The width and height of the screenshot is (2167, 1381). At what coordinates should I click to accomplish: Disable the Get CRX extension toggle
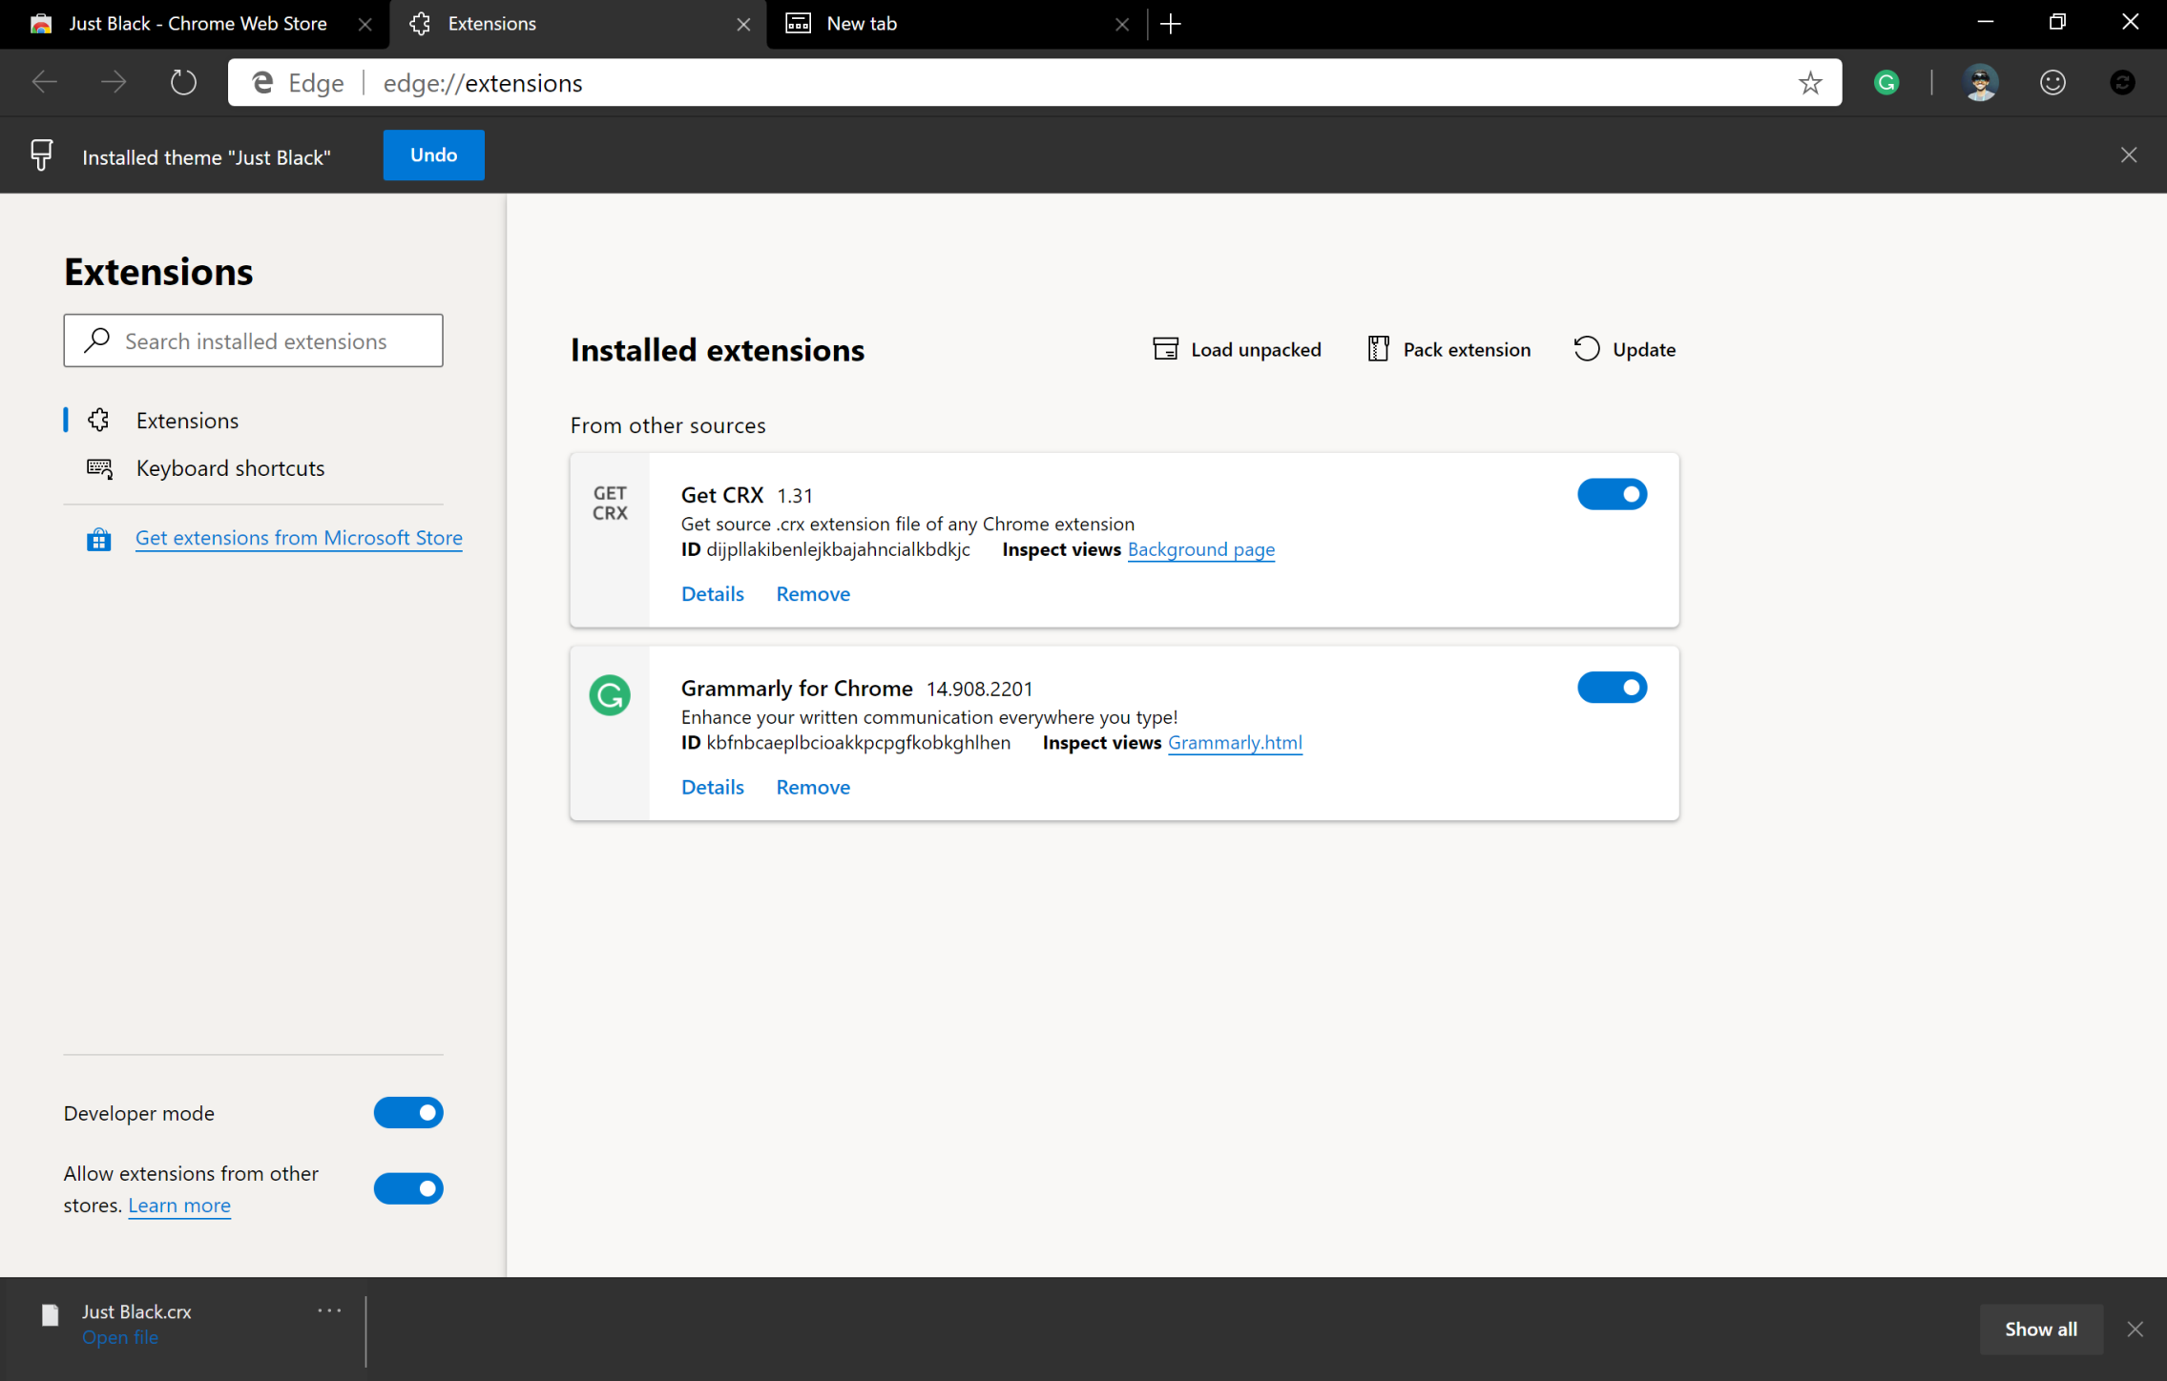1611,494
